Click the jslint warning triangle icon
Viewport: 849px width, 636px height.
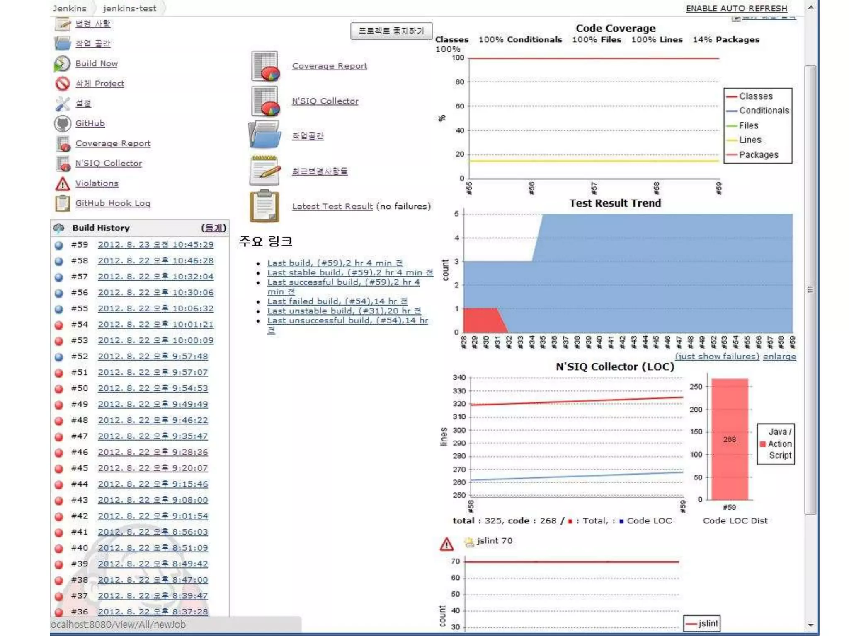(446, 544)
